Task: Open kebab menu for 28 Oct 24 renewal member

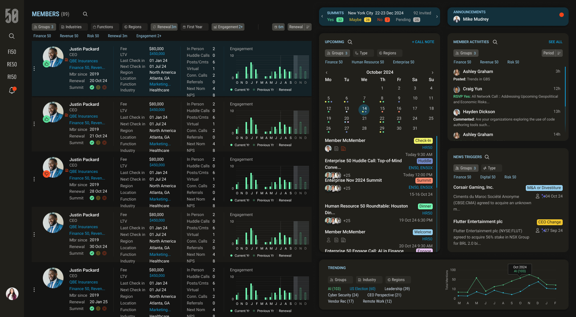Action: click(x=34, y=179)
